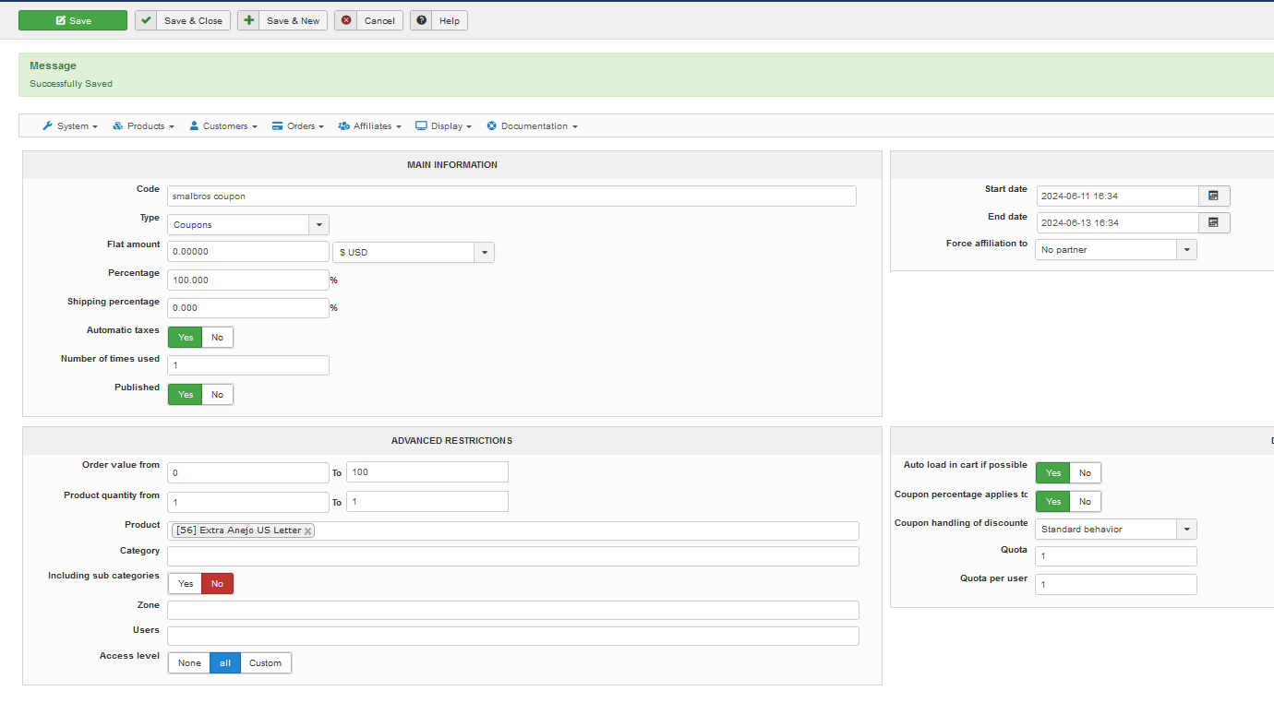Click the Quota per user field
1274x703 pixels.
coord(1116,584)
